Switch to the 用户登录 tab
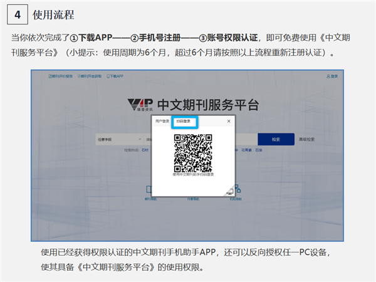The image size is (376, 282). coord(162,121)
